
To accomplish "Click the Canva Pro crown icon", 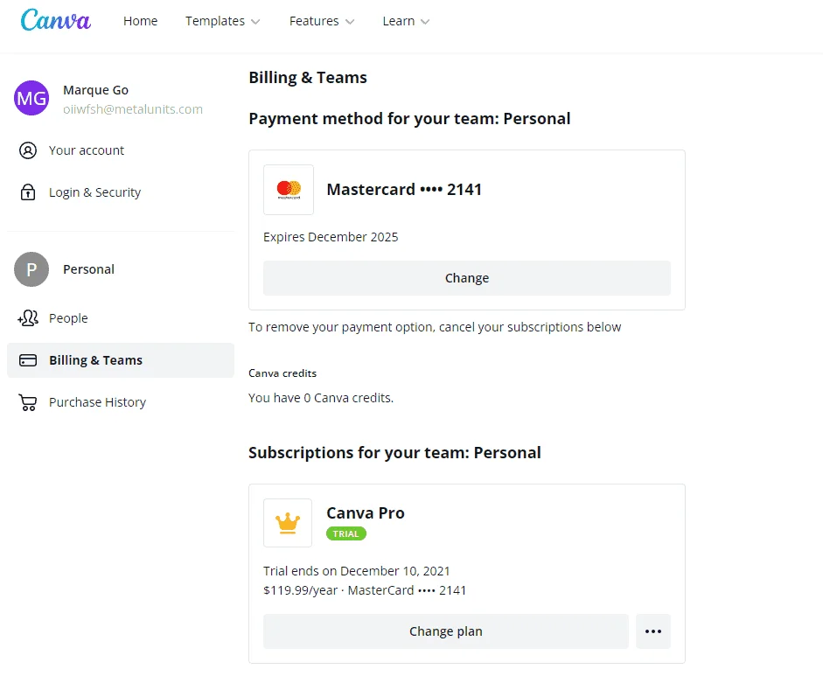I will tap(288, 523).
